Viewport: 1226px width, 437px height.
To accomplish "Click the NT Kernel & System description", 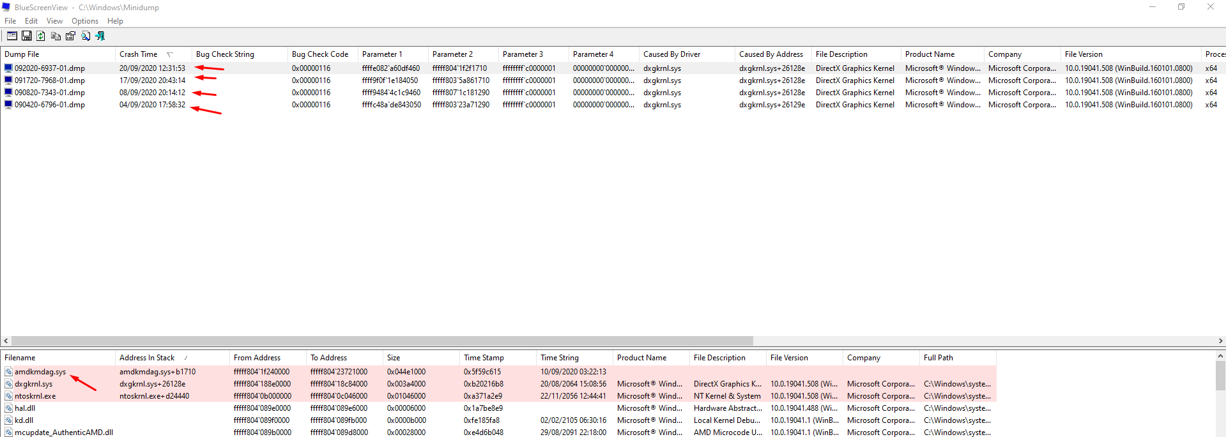I will [727, 396].
